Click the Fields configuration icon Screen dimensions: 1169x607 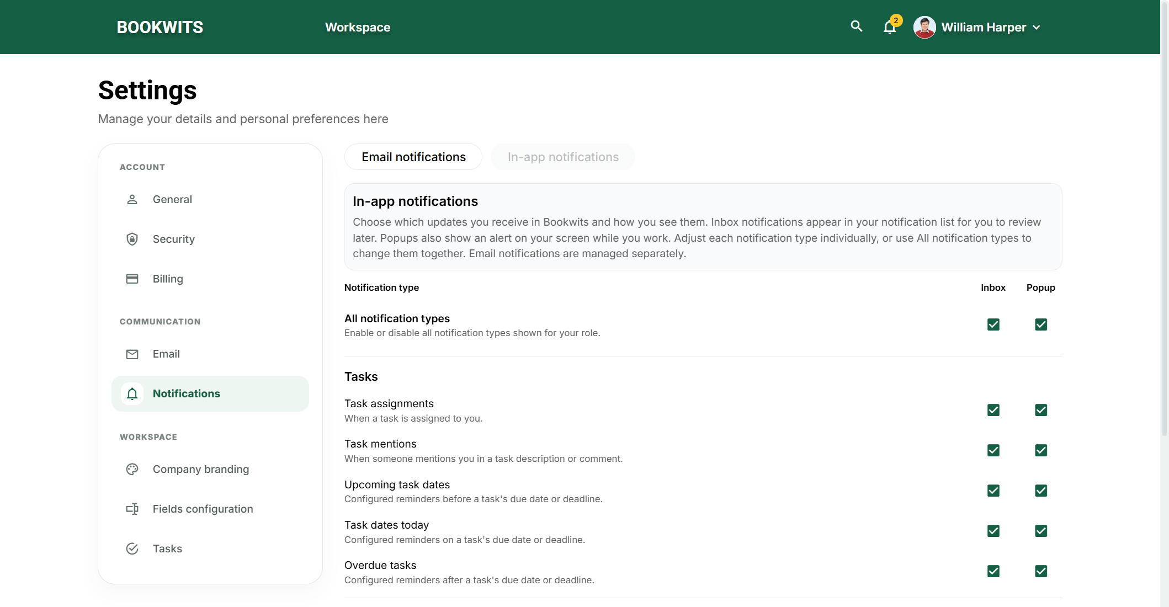tap(132, 509)
